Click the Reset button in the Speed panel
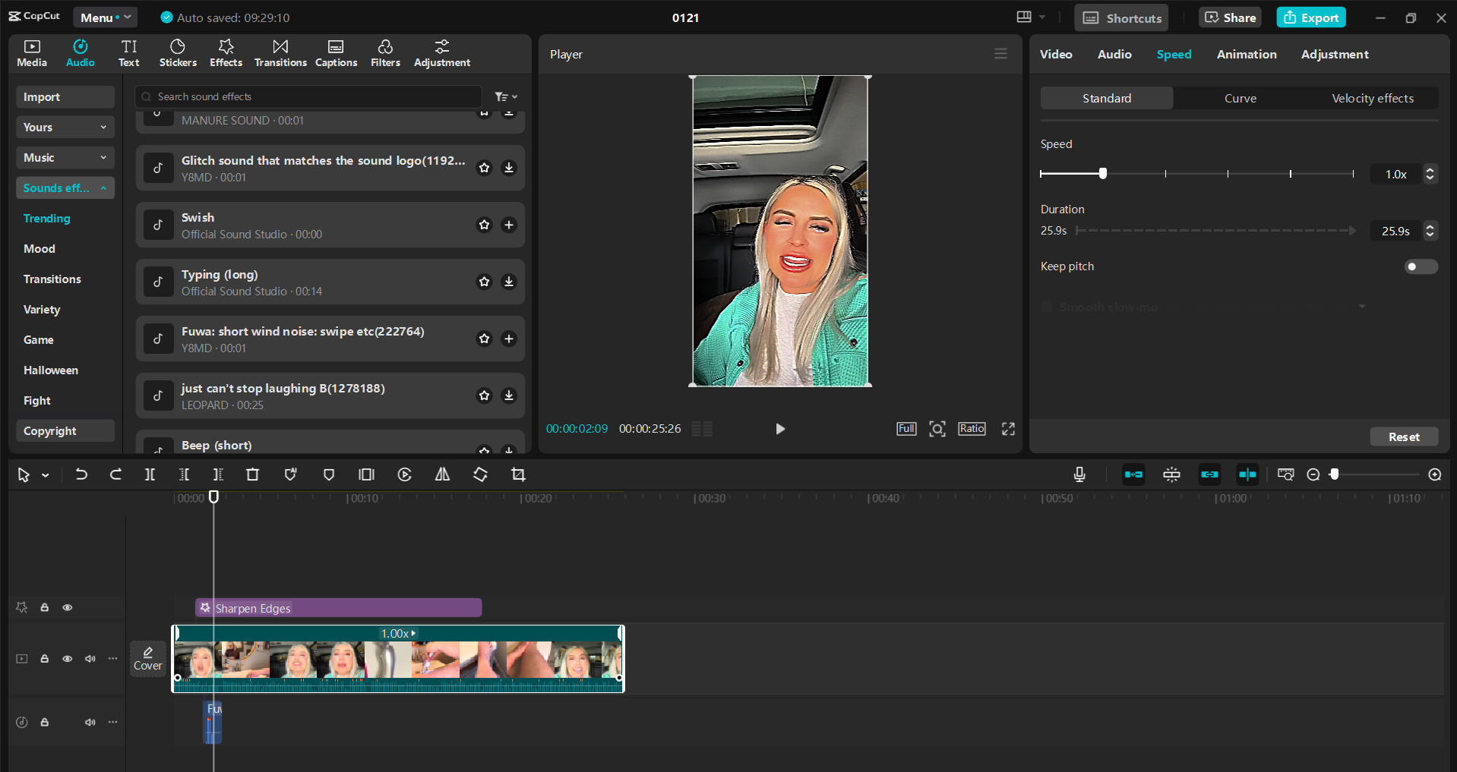1457x772 pixels. pos(1403,436)
